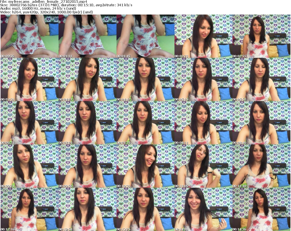291x231 pixels.
Task: Select the thumbnail labeled 00:02:55
Action: coord(261,36)
